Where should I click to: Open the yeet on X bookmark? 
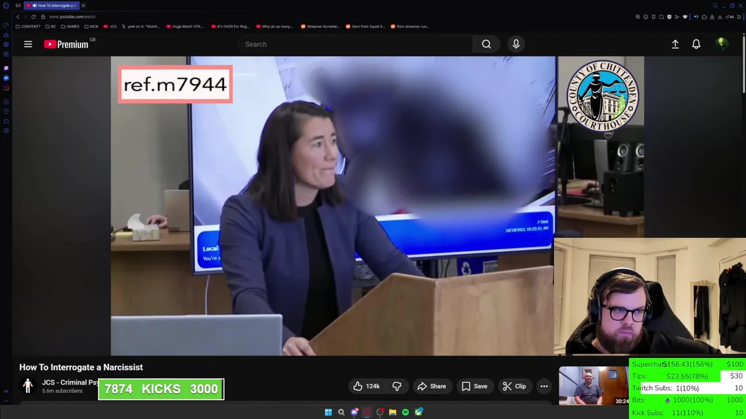point(140,26)
